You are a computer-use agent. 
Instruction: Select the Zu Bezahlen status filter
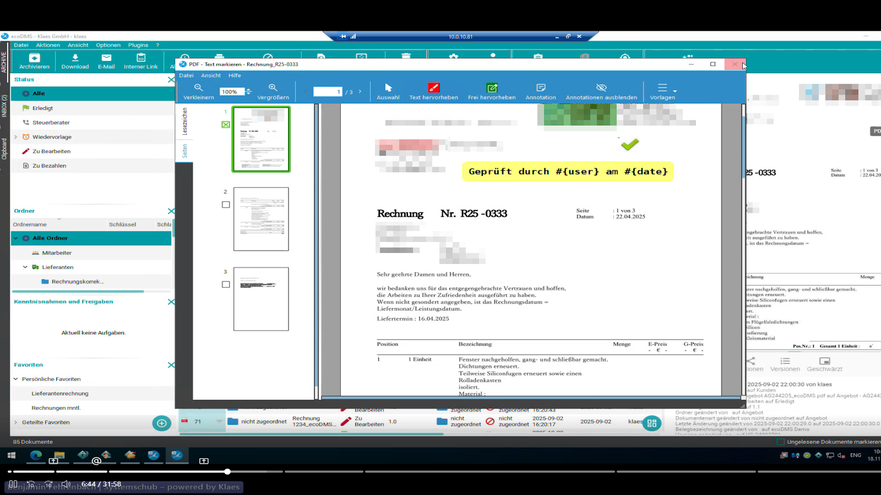[x=49, y=166]
